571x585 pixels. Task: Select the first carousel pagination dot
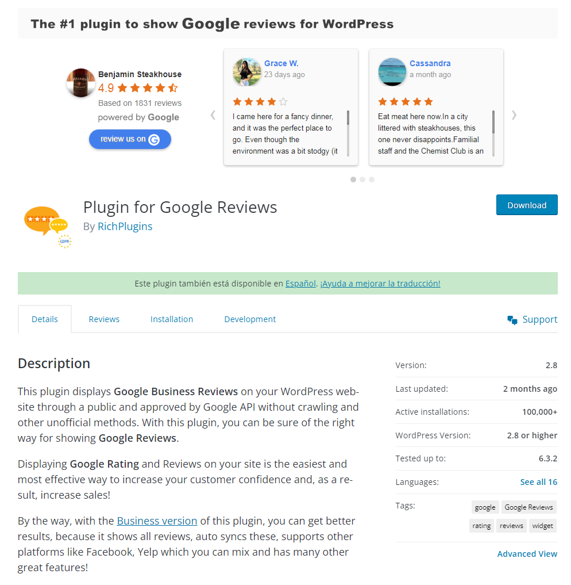tap(353, 179)
